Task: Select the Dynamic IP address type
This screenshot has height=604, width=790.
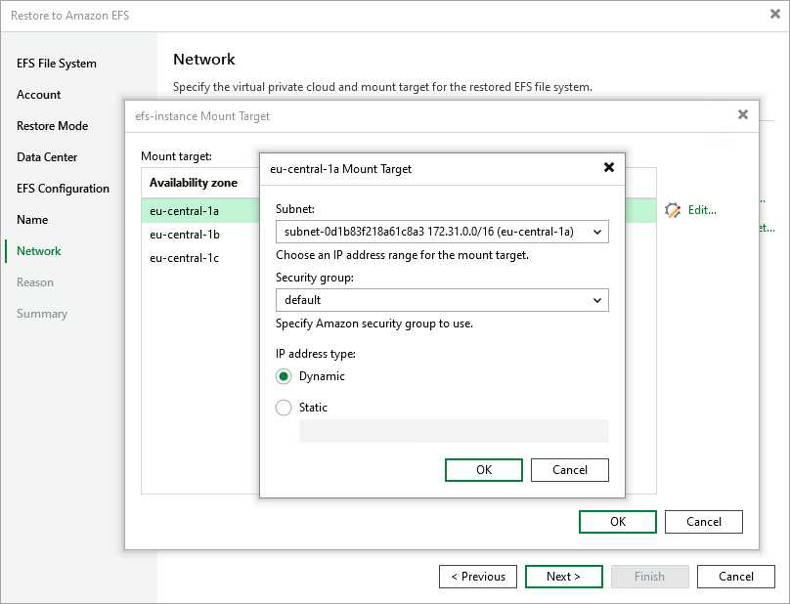Action: coord(285,376)
